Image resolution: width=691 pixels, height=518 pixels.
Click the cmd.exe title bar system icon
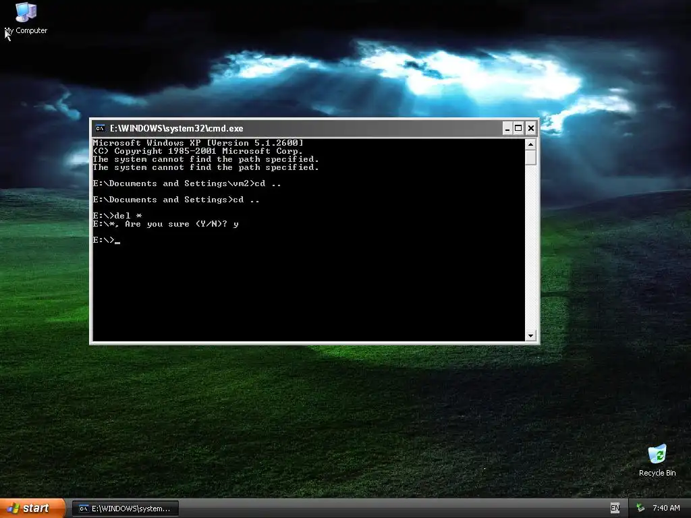100,128
